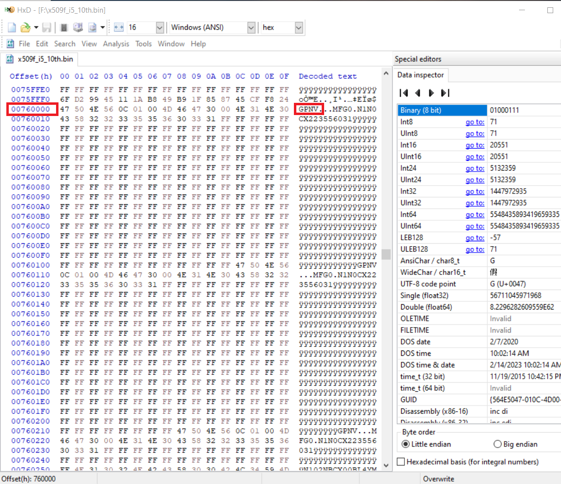
Task: Open the hex offset base dropdown
Action: [x=299, y=28]
